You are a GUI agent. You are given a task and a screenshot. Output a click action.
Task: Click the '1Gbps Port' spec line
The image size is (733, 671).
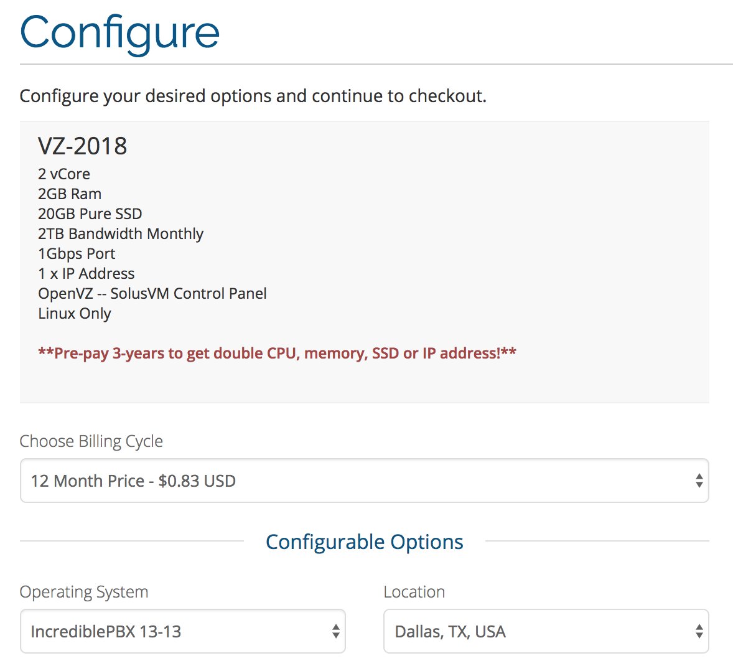pyautogui.click(x=77, y=254)
